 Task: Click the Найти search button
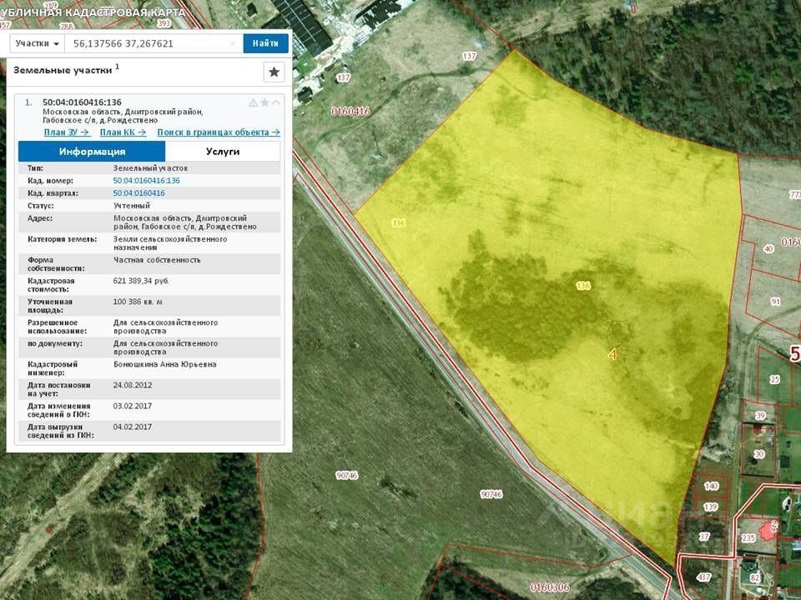(265, 43)
